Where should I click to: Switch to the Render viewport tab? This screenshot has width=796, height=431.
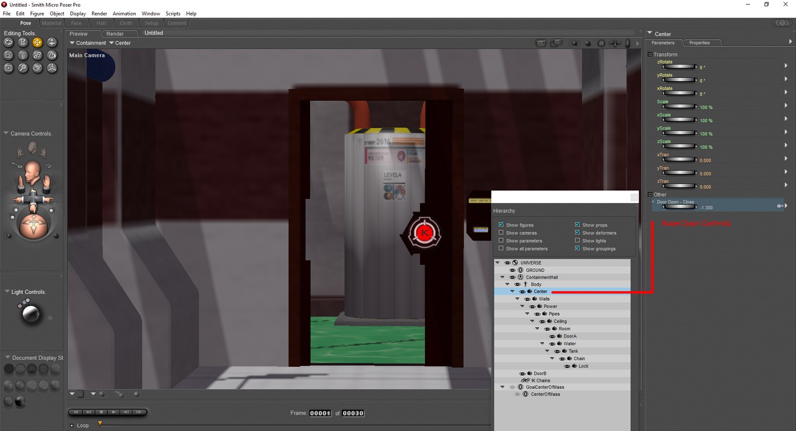coord(115,34)
